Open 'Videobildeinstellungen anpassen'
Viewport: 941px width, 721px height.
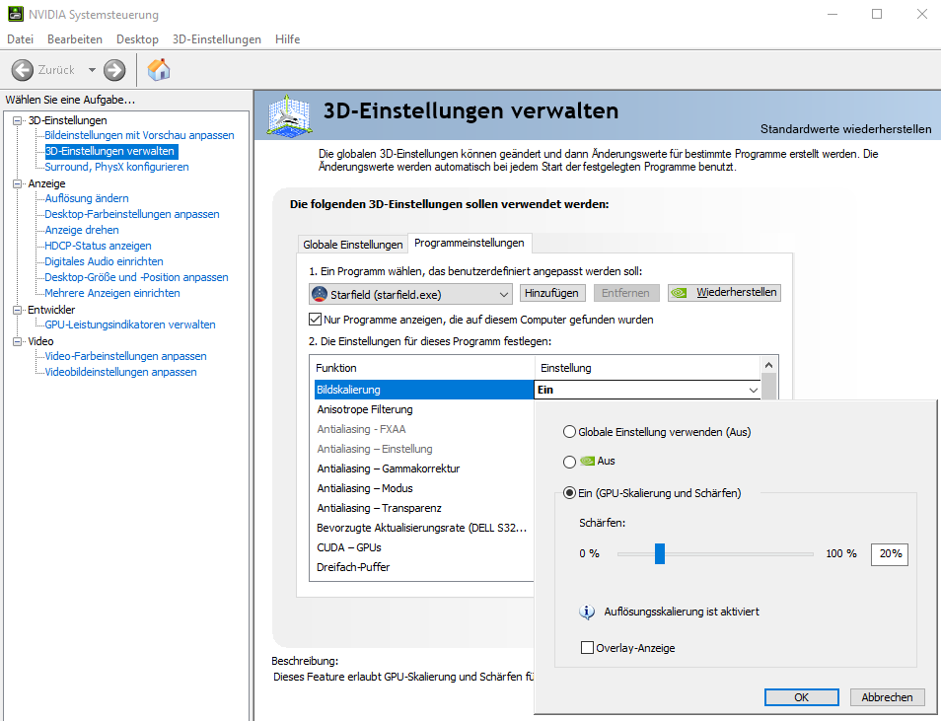[120, 372]
